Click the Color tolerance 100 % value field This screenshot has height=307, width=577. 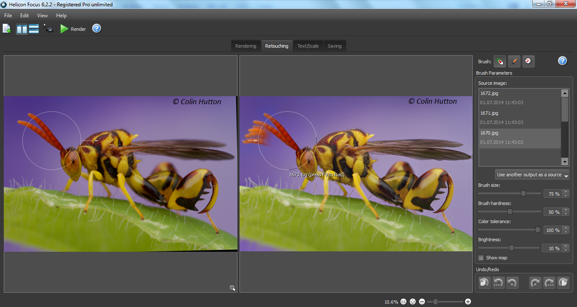pyautogui.click(x=553, y=230)
